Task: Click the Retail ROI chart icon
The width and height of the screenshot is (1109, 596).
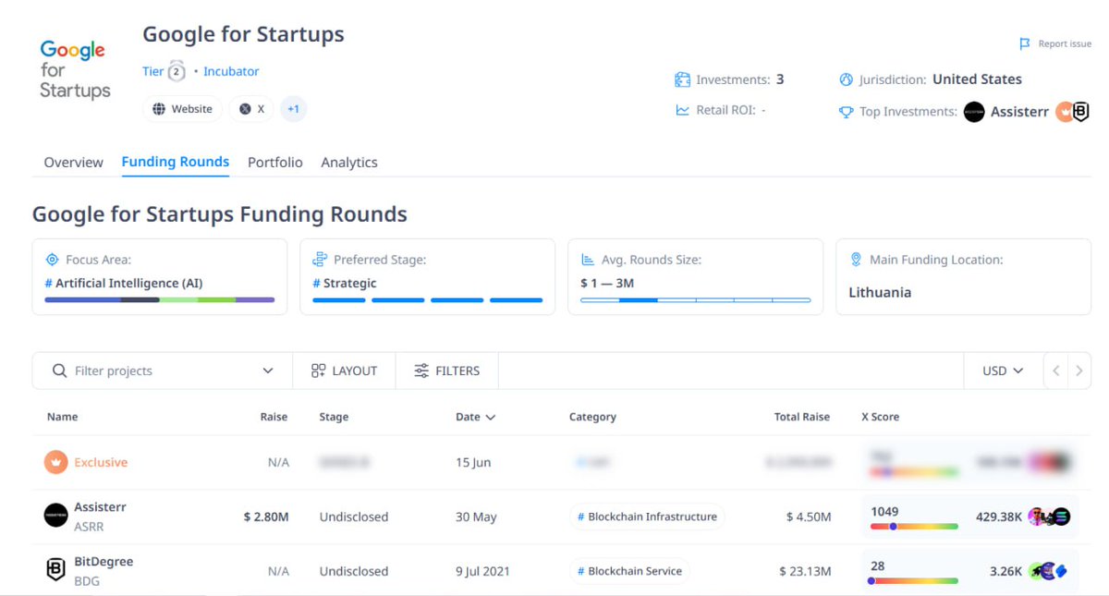Action: (682, 110)
